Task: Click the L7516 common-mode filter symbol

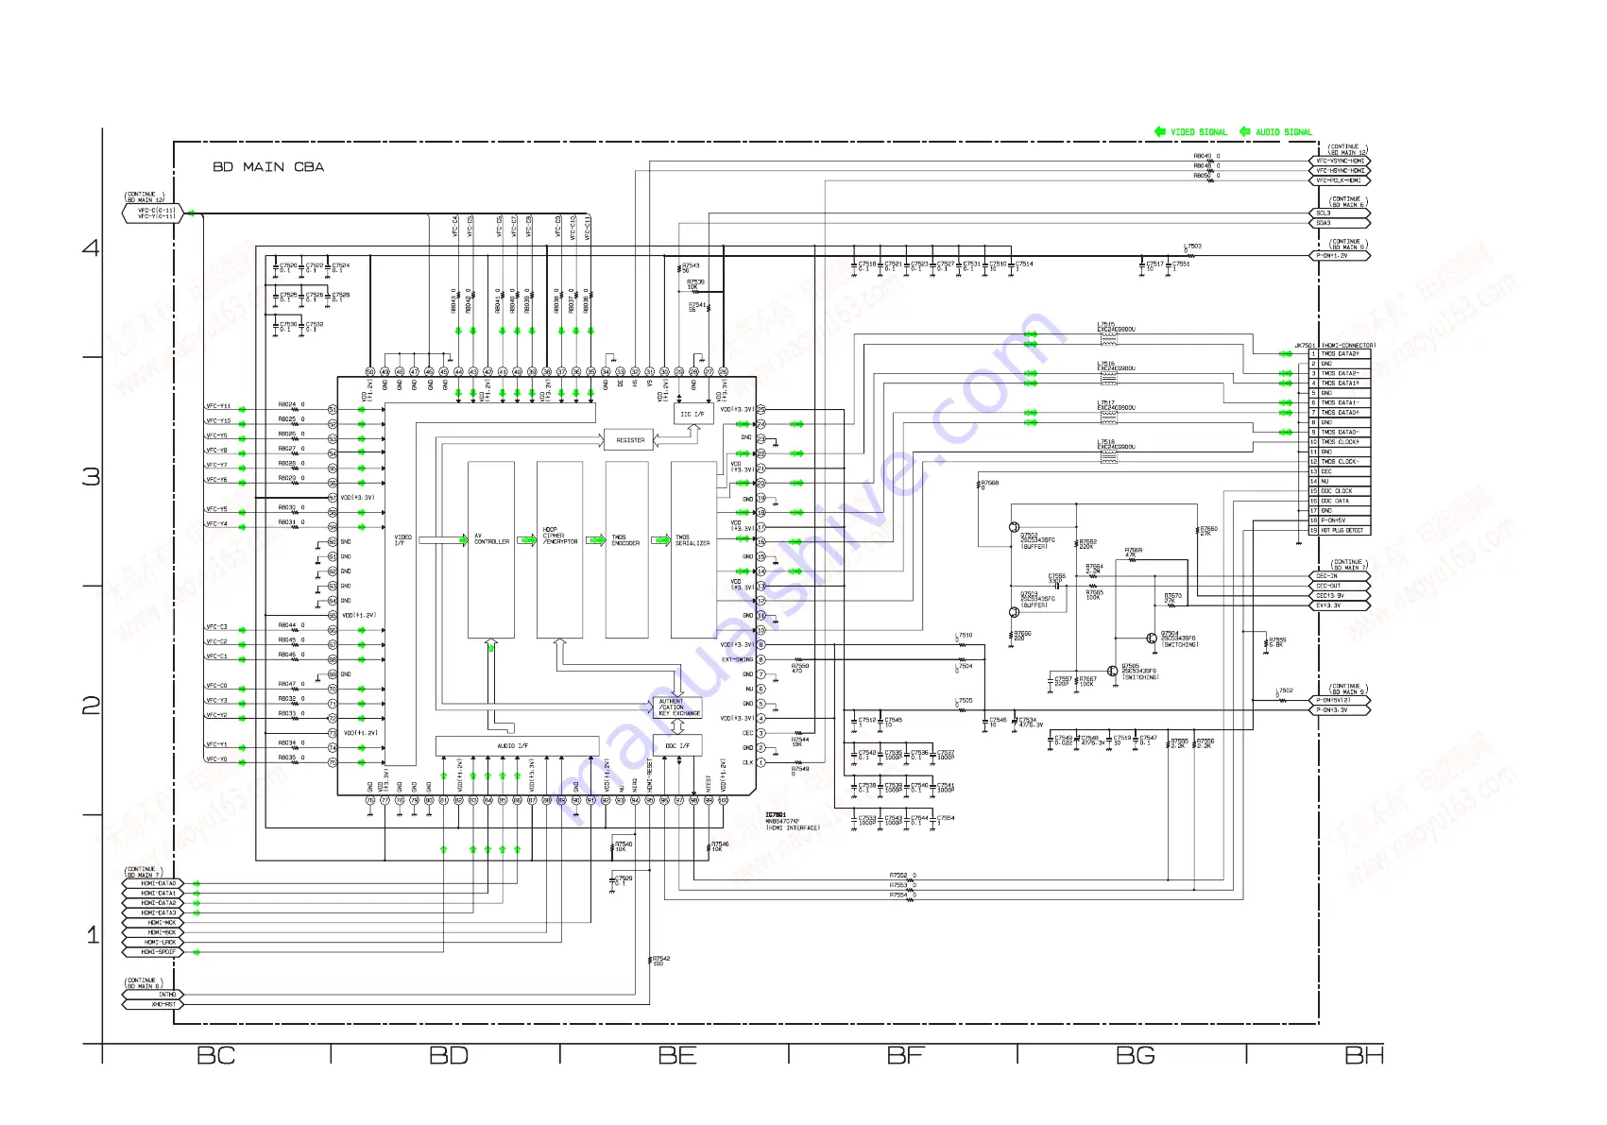Action: [1108, 378]
